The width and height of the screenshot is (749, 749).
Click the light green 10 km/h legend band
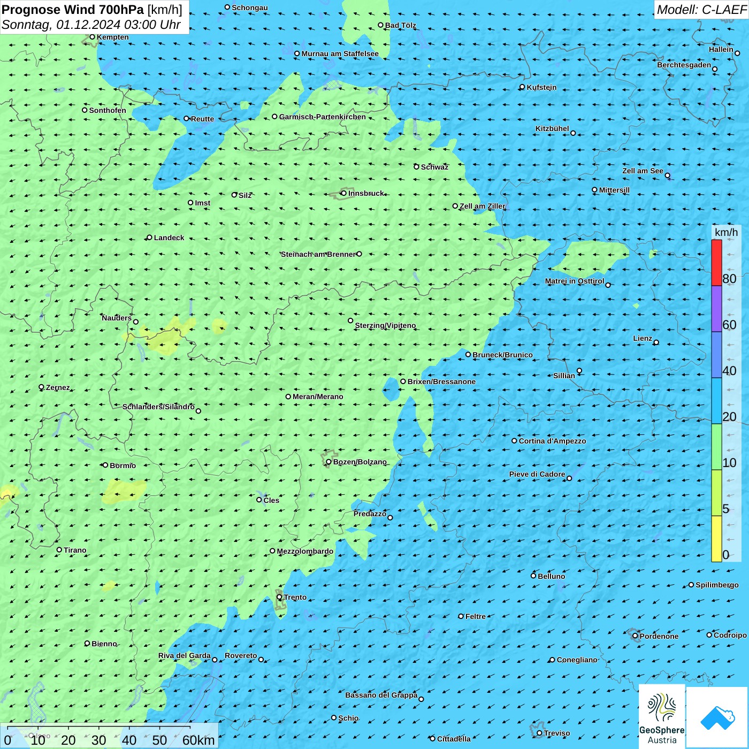click(x=716, y=447)
